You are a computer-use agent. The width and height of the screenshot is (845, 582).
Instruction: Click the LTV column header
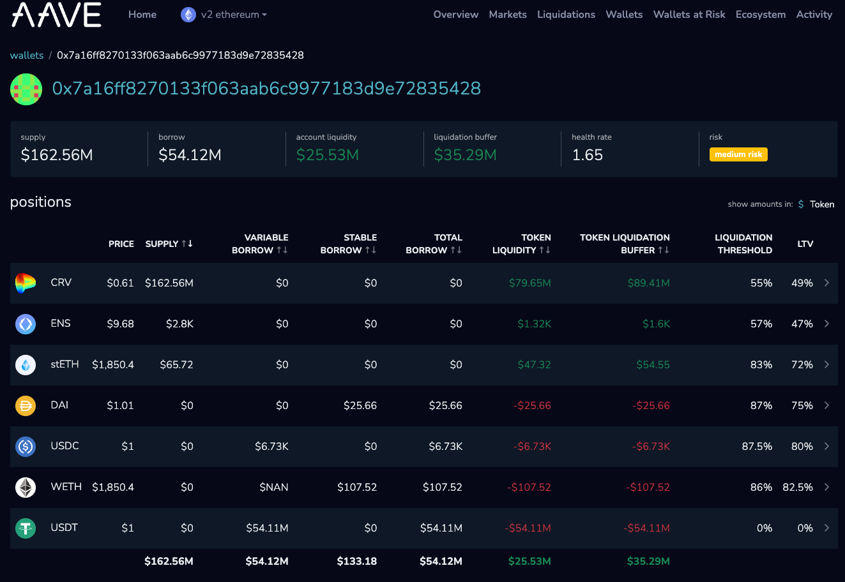805,244
